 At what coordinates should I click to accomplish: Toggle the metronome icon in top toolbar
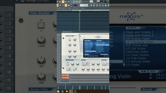[58, 2]
